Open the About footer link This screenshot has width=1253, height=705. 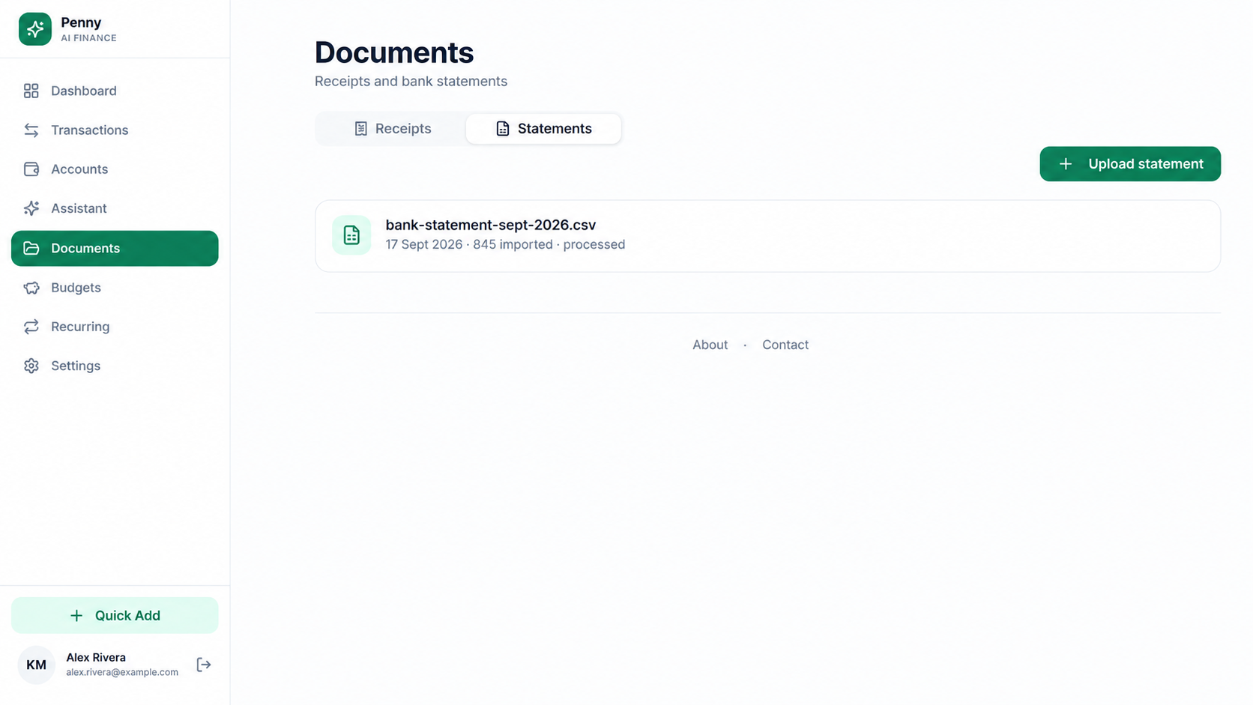(x=710, y=345)
